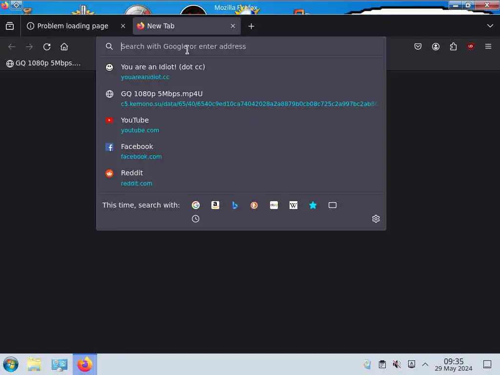Open the YouTube suggestion

point(241,125)
